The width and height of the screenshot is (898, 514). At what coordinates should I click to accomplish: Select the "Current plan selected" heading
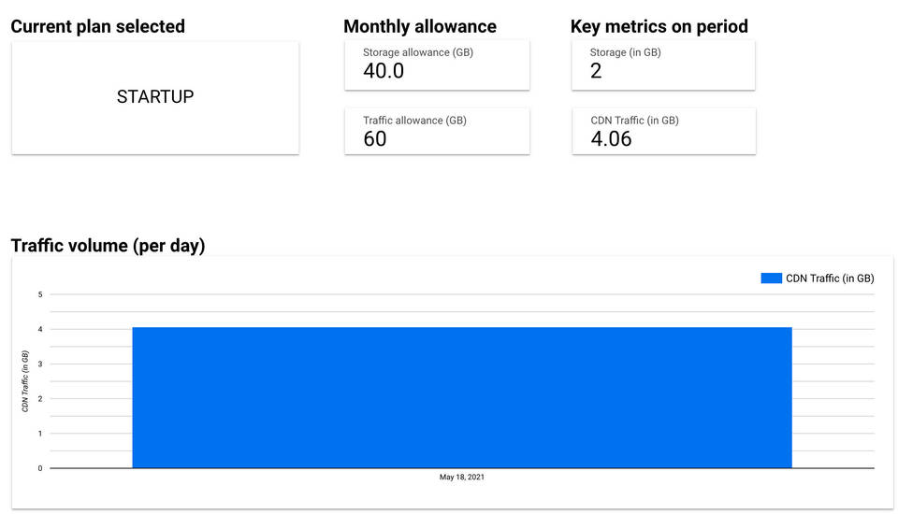tap(97, 26)
